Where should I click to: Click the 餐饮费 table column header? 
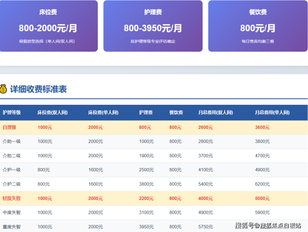pos(176,113)
